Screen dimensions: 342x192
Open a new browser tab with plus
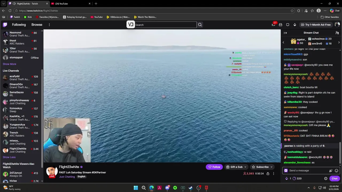click(96, 4)
